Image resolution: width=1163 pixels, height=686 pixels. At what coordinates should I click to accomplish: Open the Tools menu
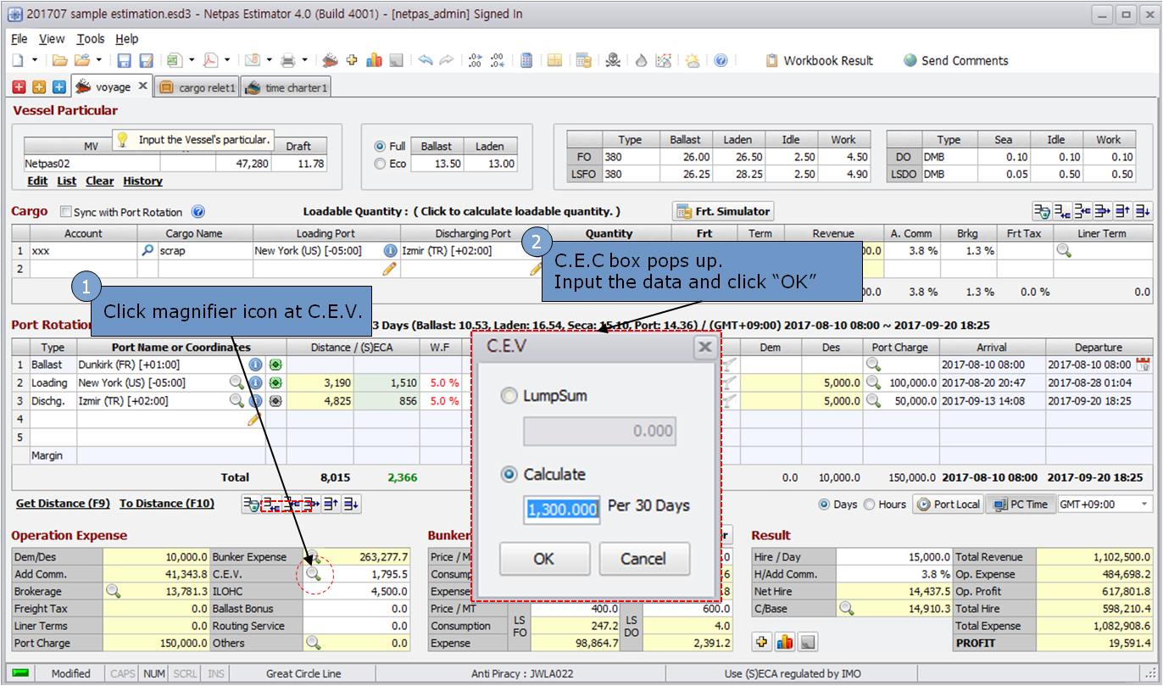coord(91,39)
